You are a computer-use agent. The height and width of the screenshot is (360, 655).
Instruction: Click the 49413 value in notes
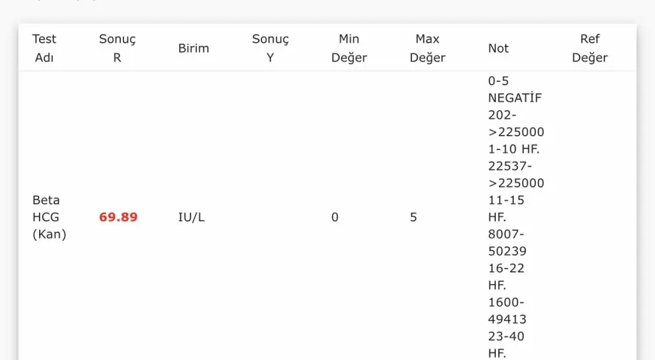507,319
